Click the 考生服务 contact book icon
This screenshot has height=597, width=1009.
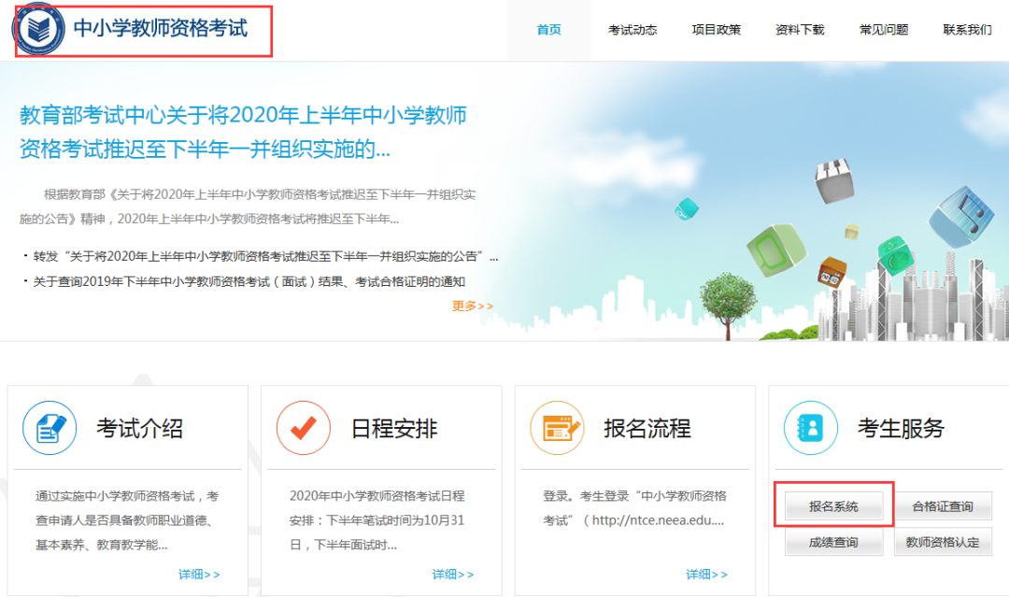click(811, 429)
